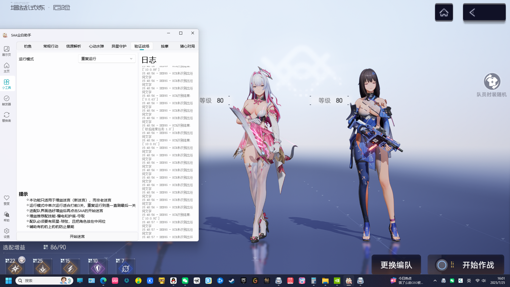
Task: Switch to the 验证战场 tab
Action: coord(142,46)
